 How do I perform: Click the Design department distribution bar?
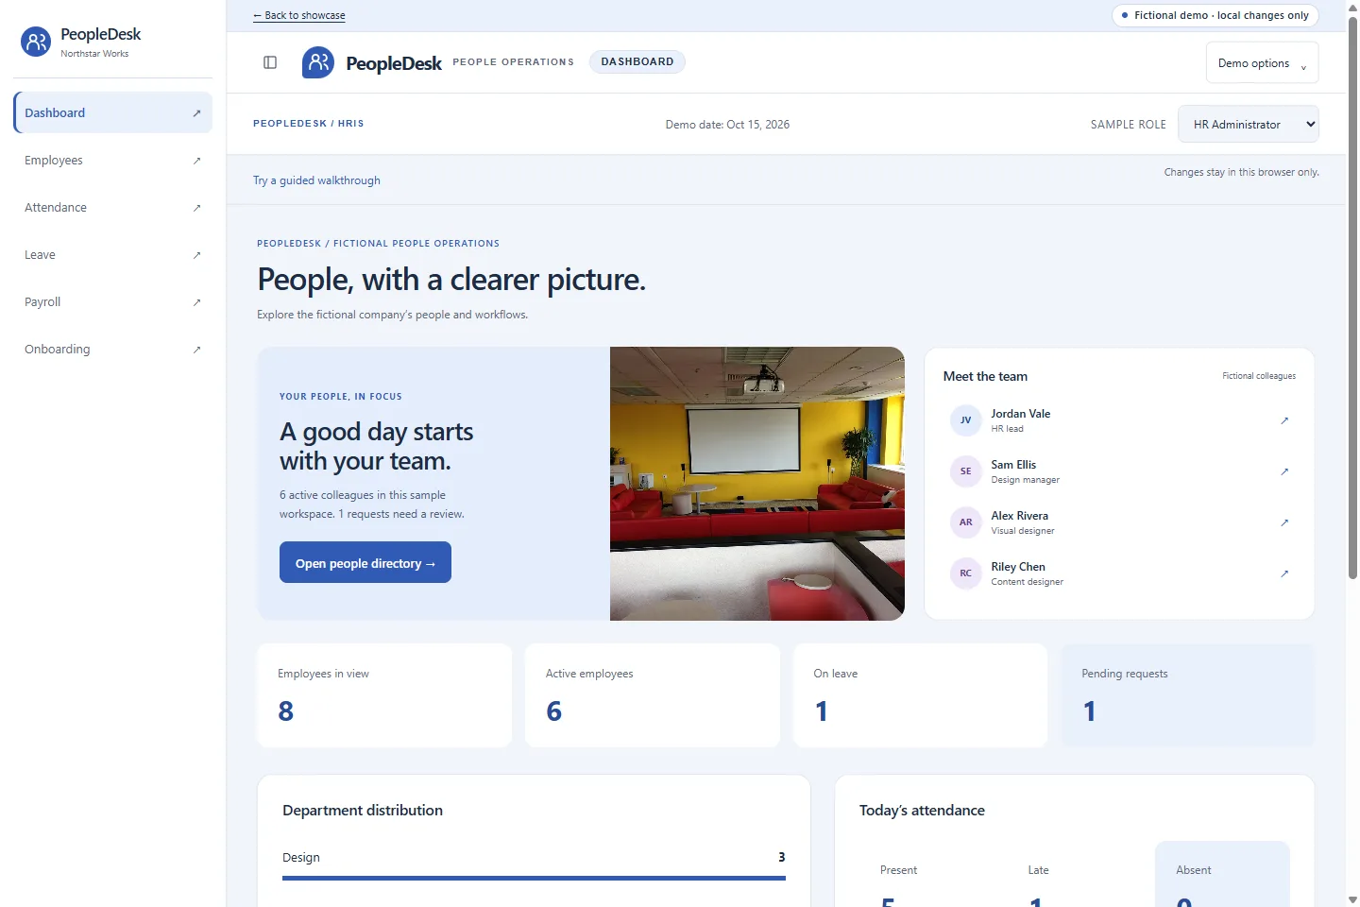(x=534, y=878)
